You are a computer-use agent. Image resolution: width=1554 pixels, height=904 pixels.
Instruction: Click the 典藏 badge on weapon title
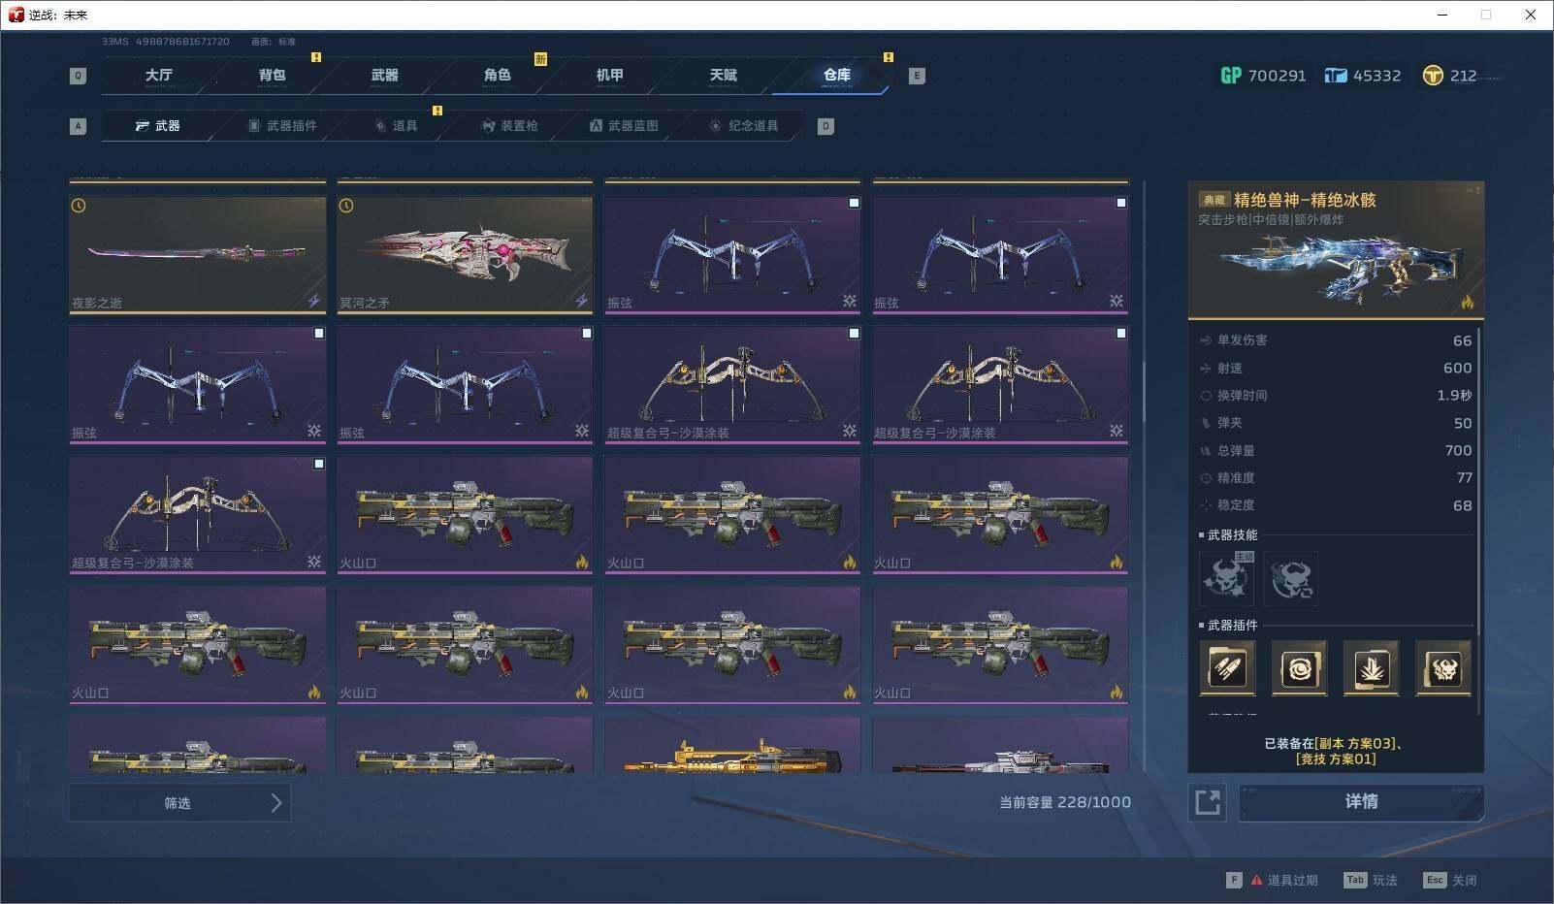point(1214,200)
